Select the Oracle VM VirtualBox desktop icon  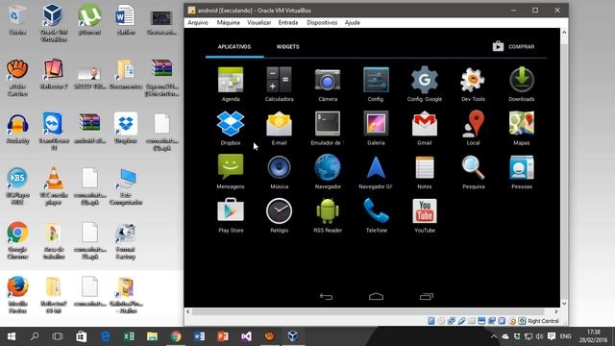click(53, 23)
